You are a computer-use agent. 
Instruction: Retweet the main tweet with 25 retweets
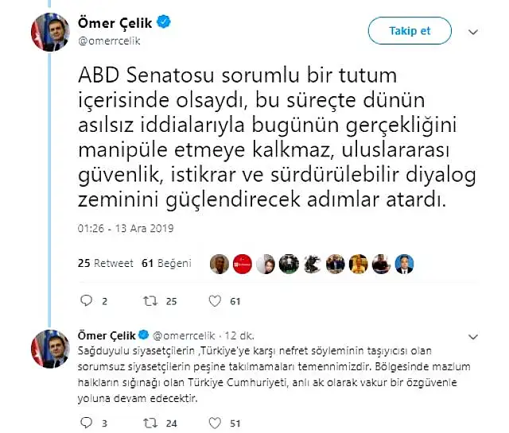click(x=150, y=301)
